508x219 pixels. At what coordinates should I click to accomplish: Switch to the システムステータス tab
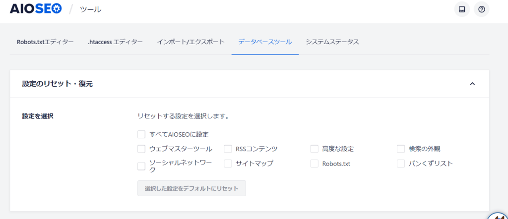click(x=332, y=42)
